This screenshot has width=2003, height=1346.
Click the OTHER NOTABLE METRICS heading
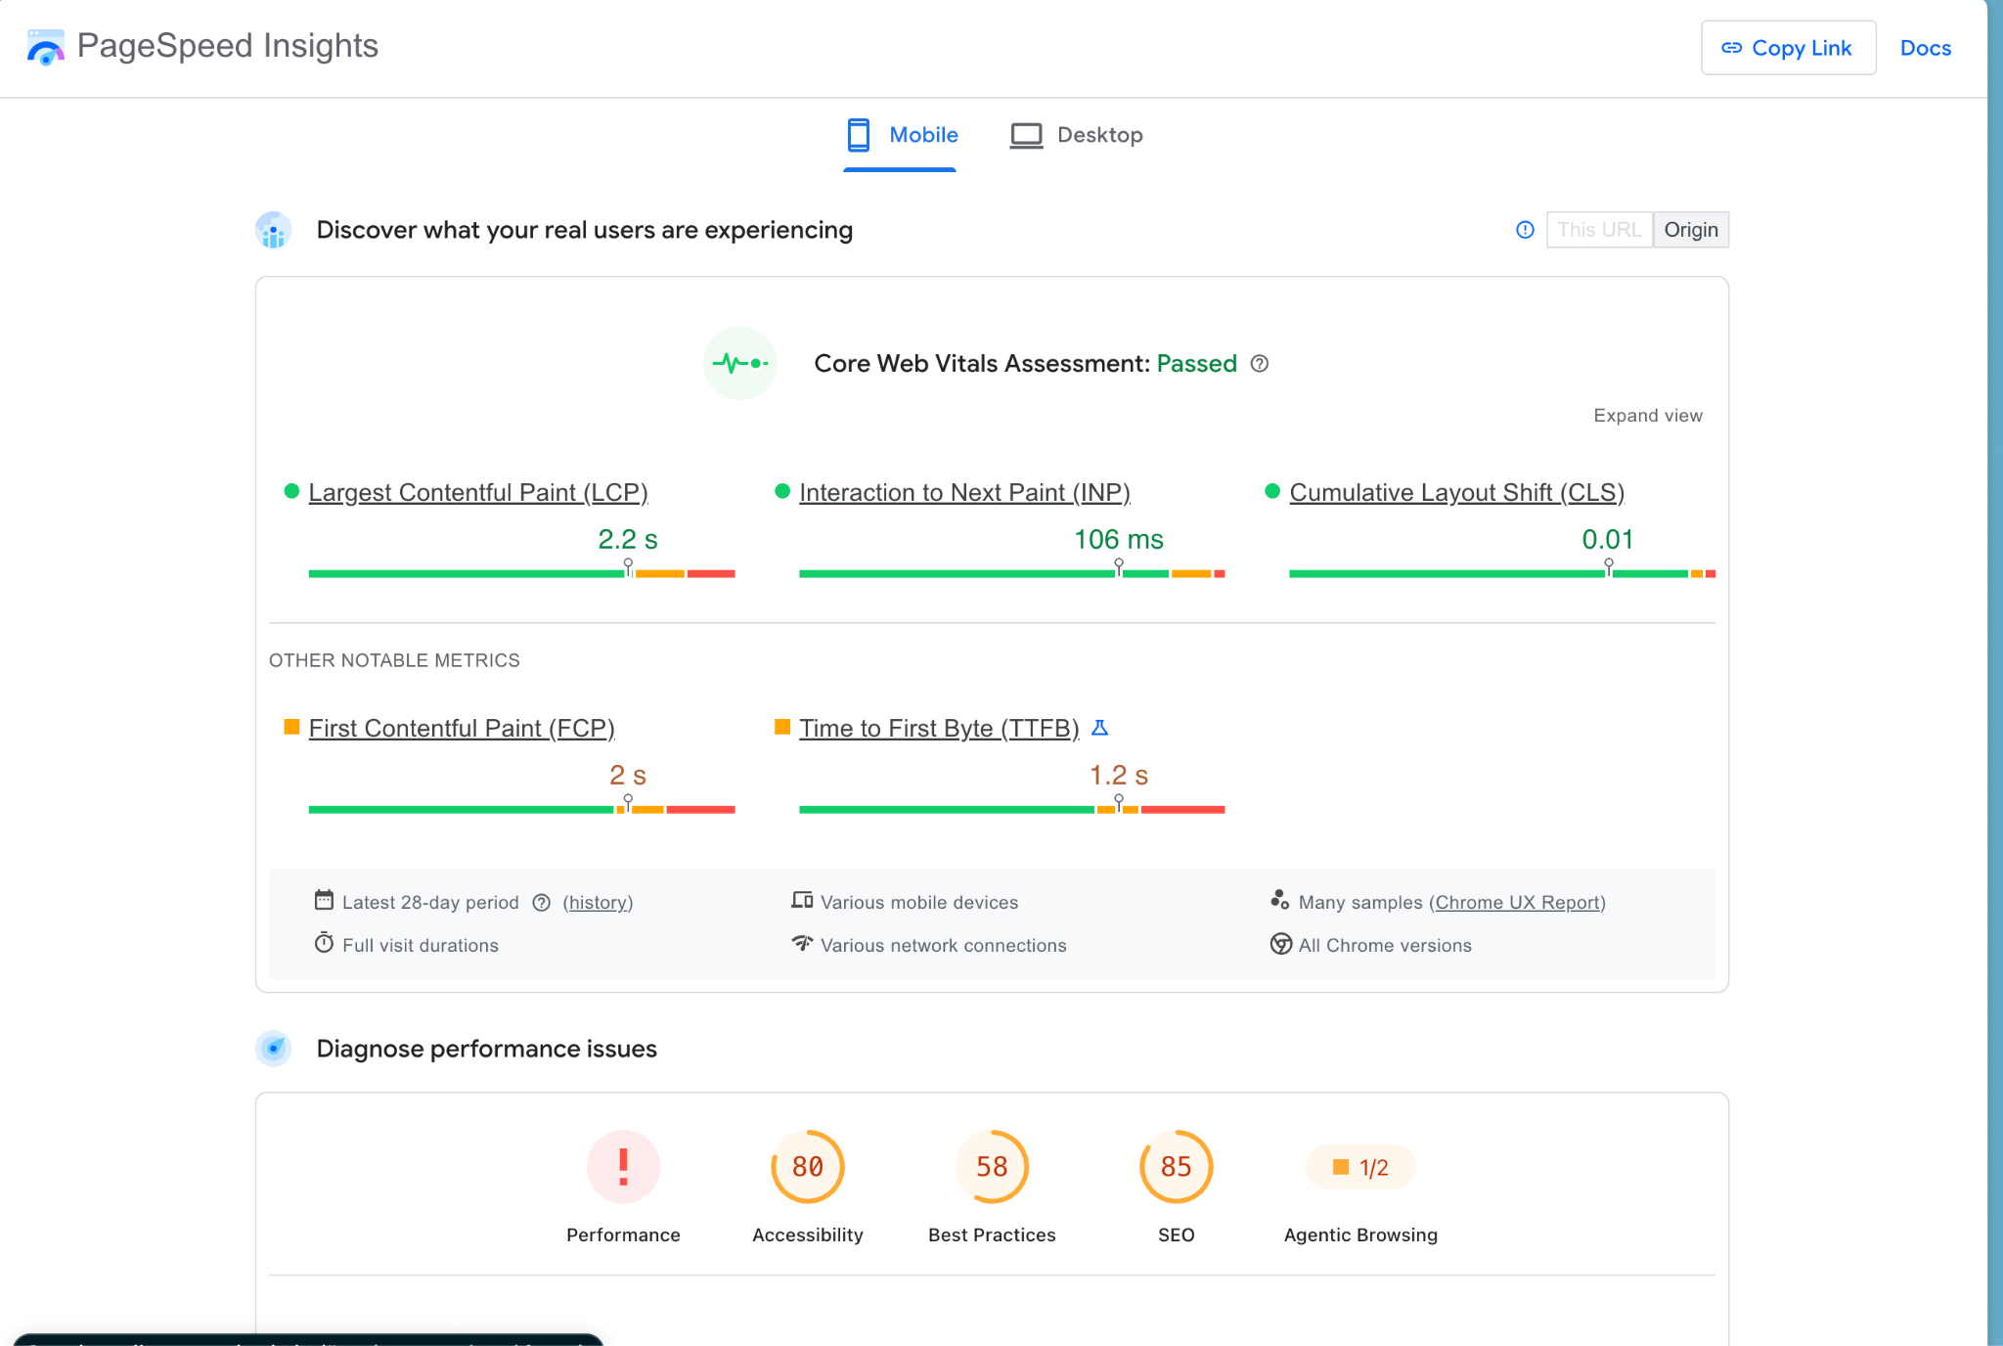point(394,660)
